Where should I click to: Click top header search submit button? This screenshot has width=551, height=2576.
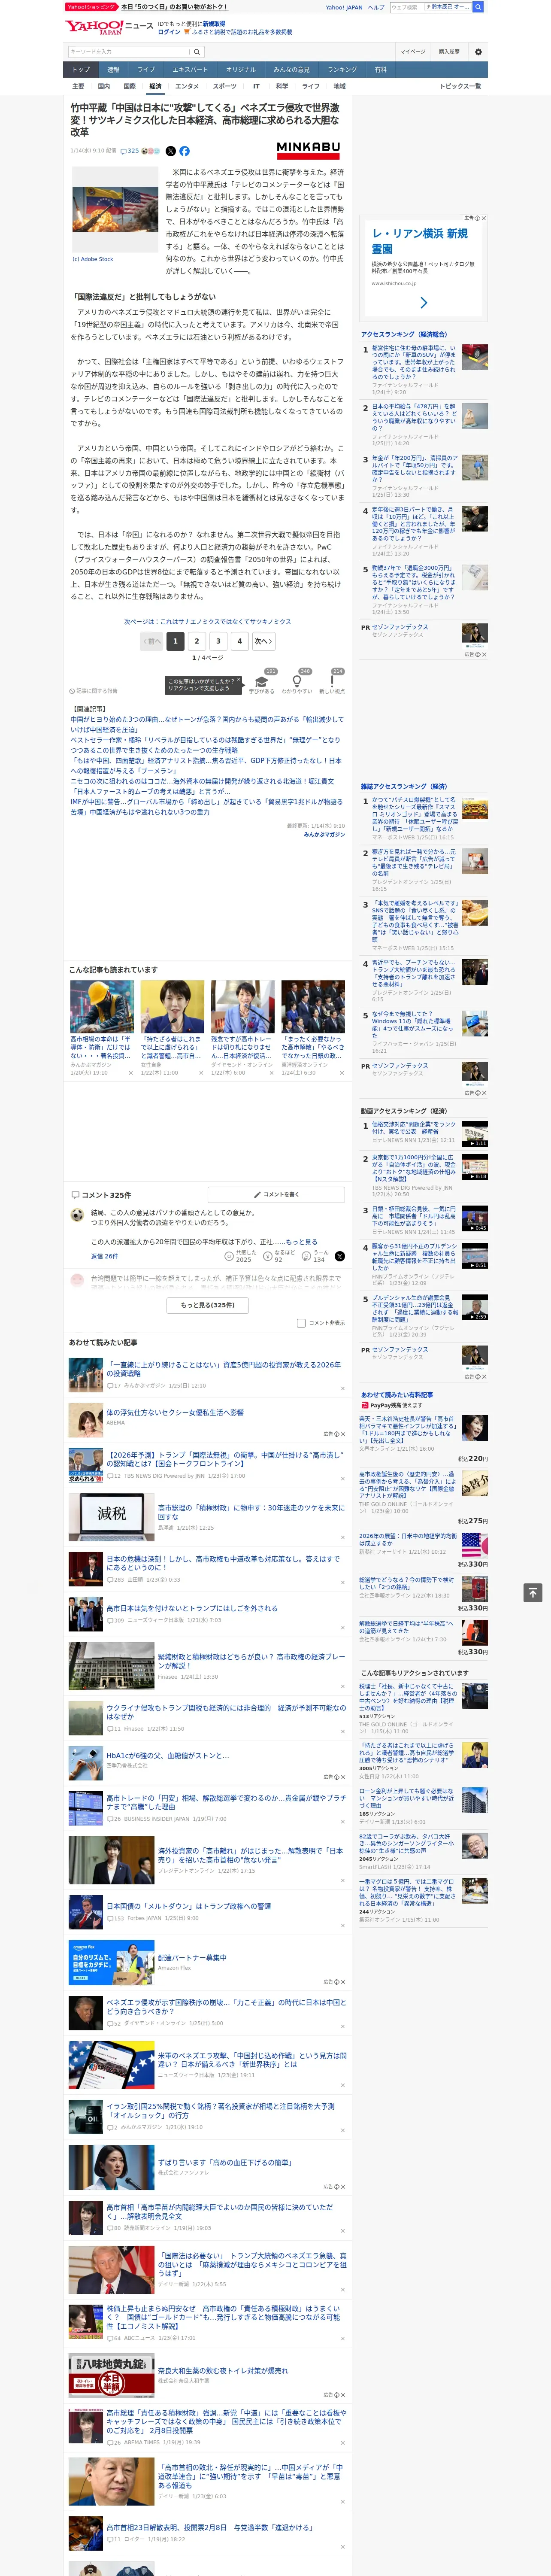pyautogui.click(x=478, y=7)
